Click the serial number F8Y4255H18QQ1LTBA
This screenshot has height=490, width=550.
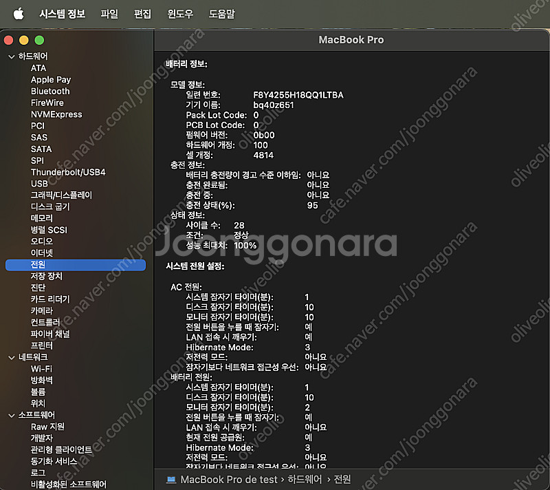click(x=298, y=95)
